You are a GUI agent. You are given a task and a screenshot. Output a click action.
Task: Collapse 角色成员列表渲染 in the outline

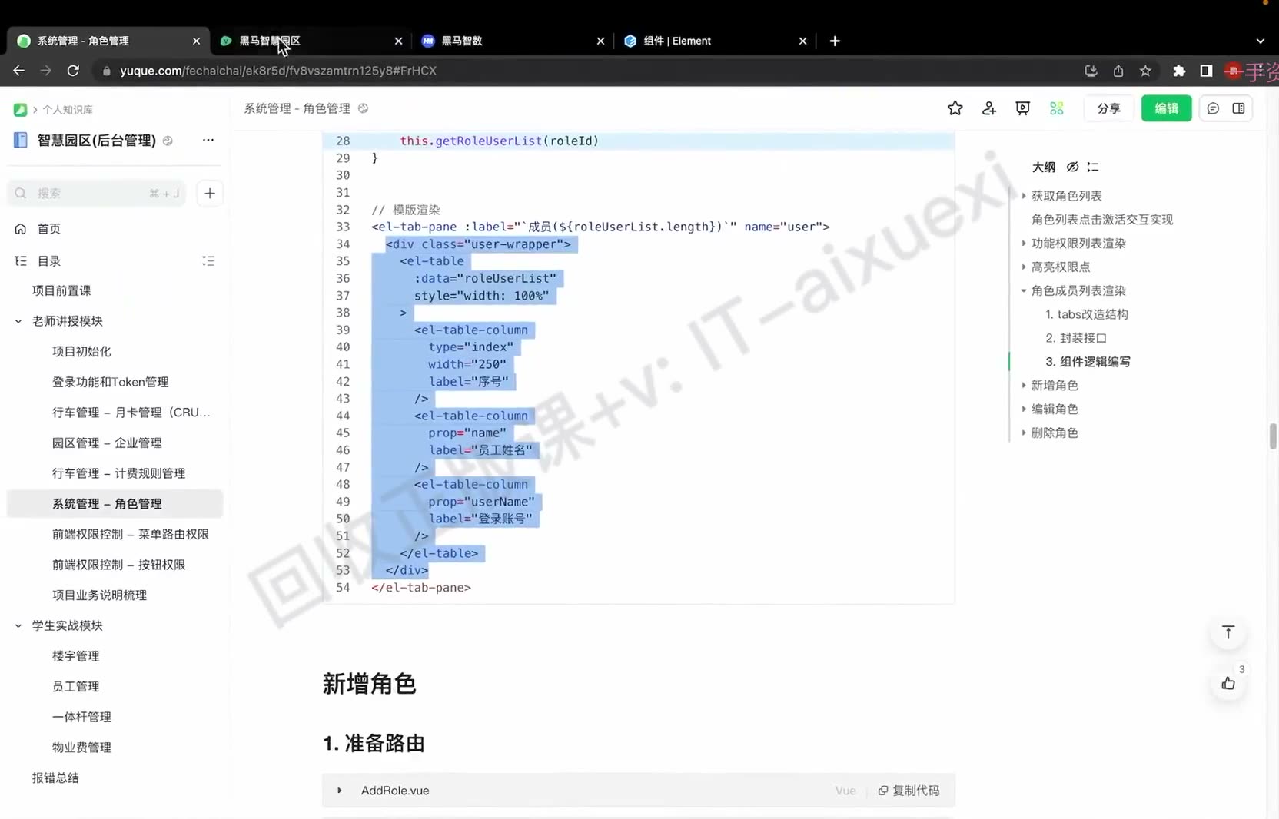pos(1023,290)
